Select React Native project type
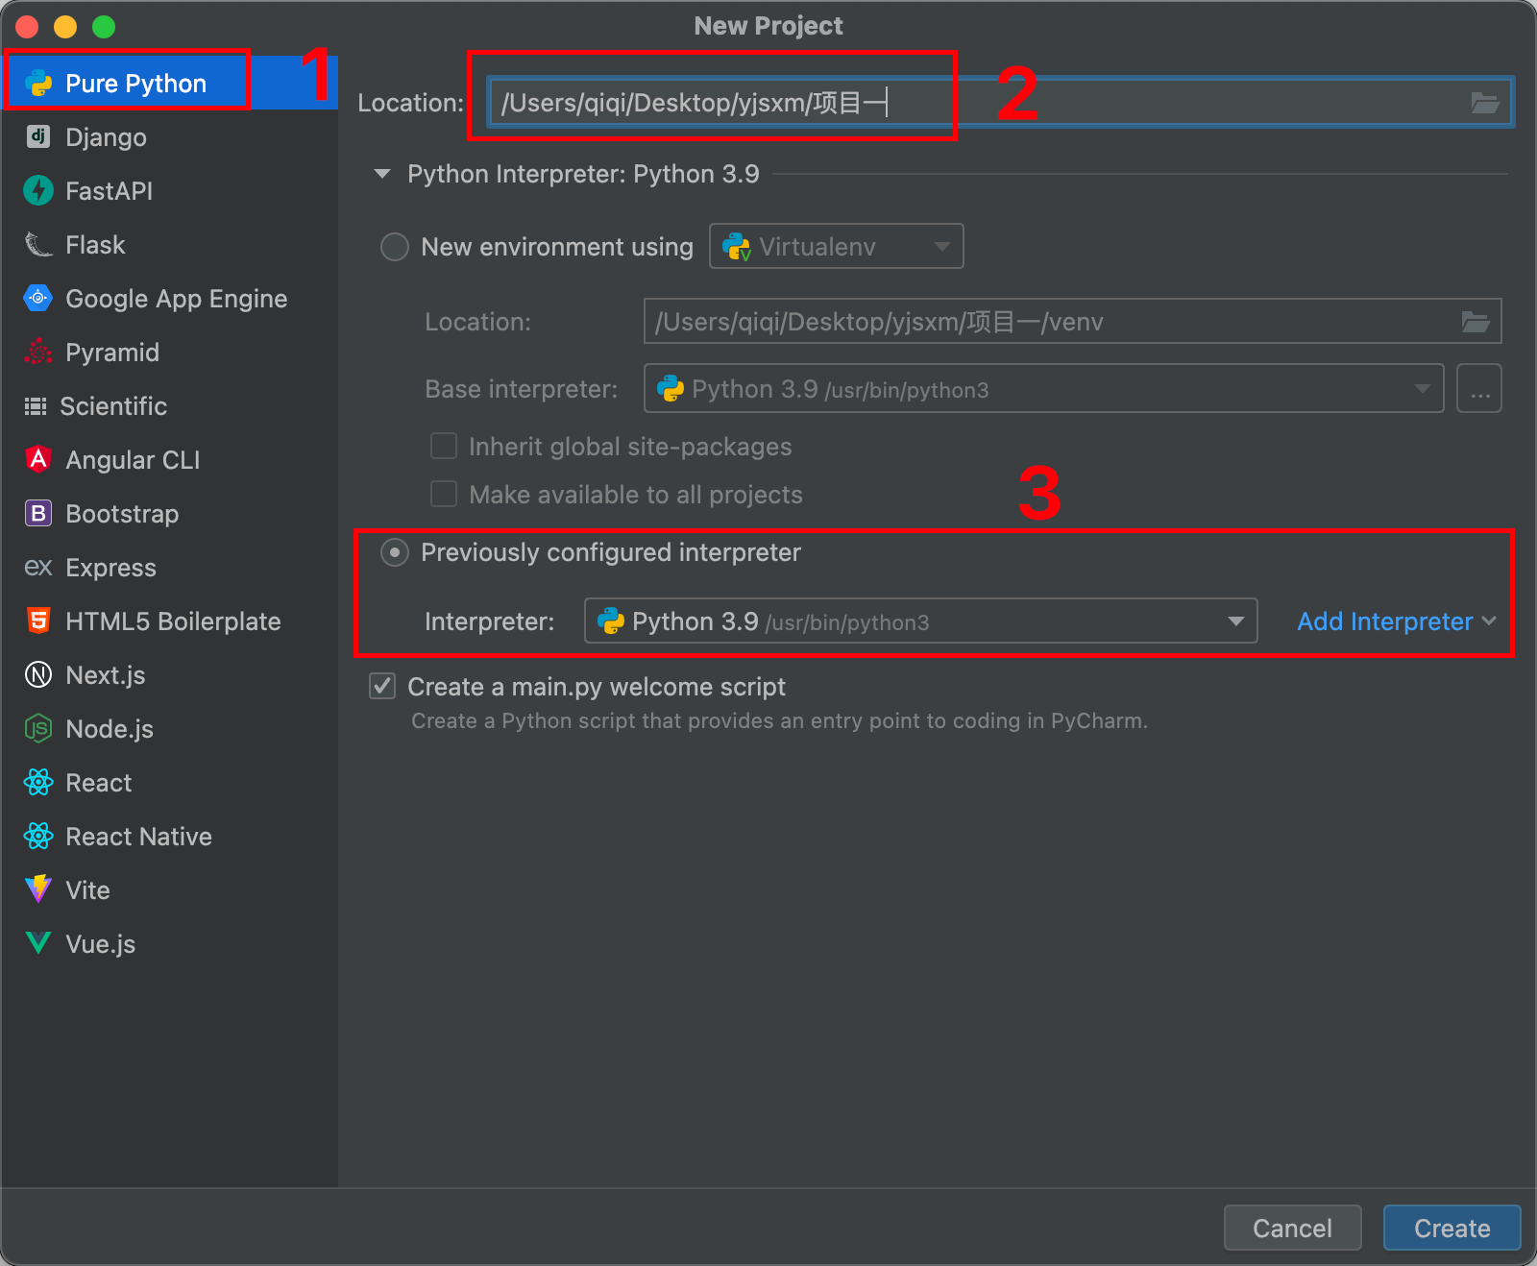Image resolution: width=1537 pixels, height=1266 pixels. click(169, 836)
